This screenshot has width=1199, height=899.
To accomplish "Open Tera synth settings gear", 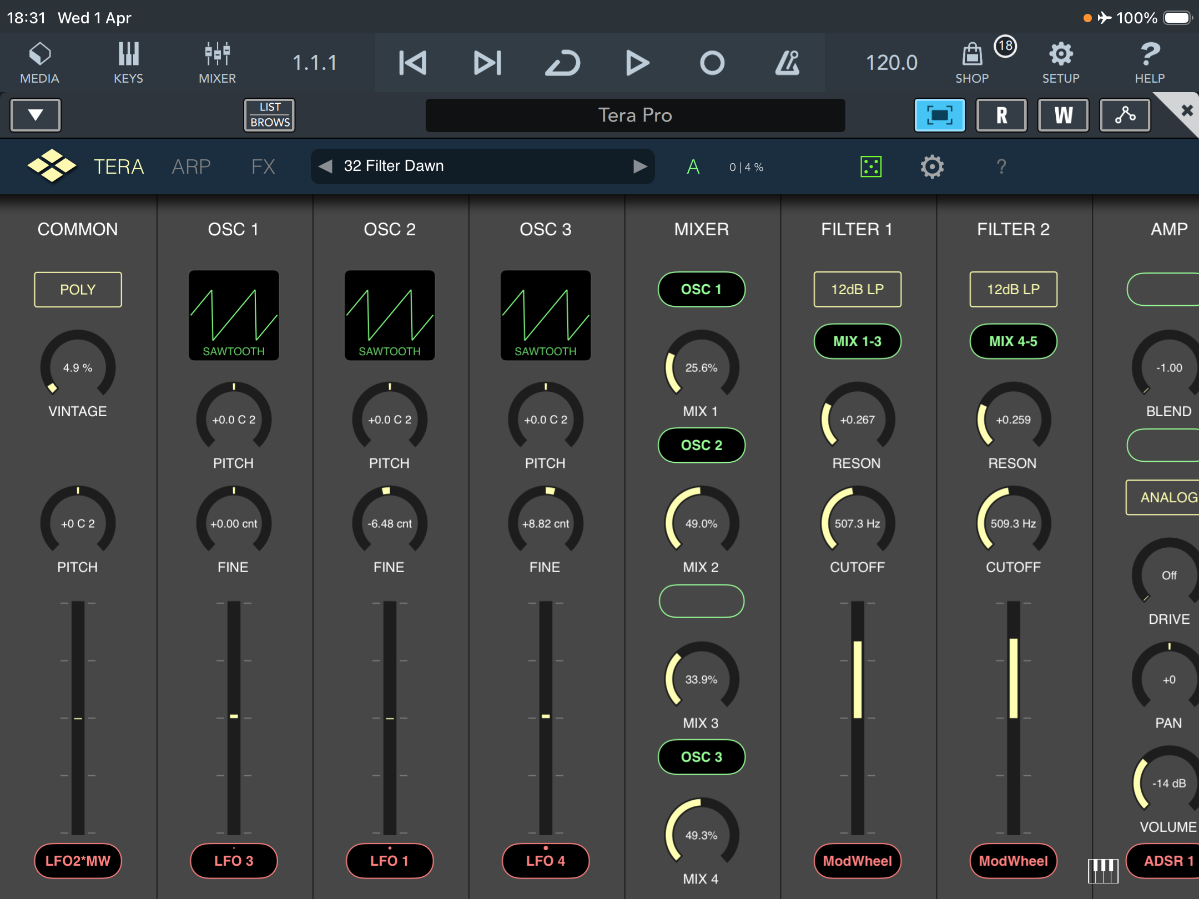I will pyautogui.click(x=932, y=166).
